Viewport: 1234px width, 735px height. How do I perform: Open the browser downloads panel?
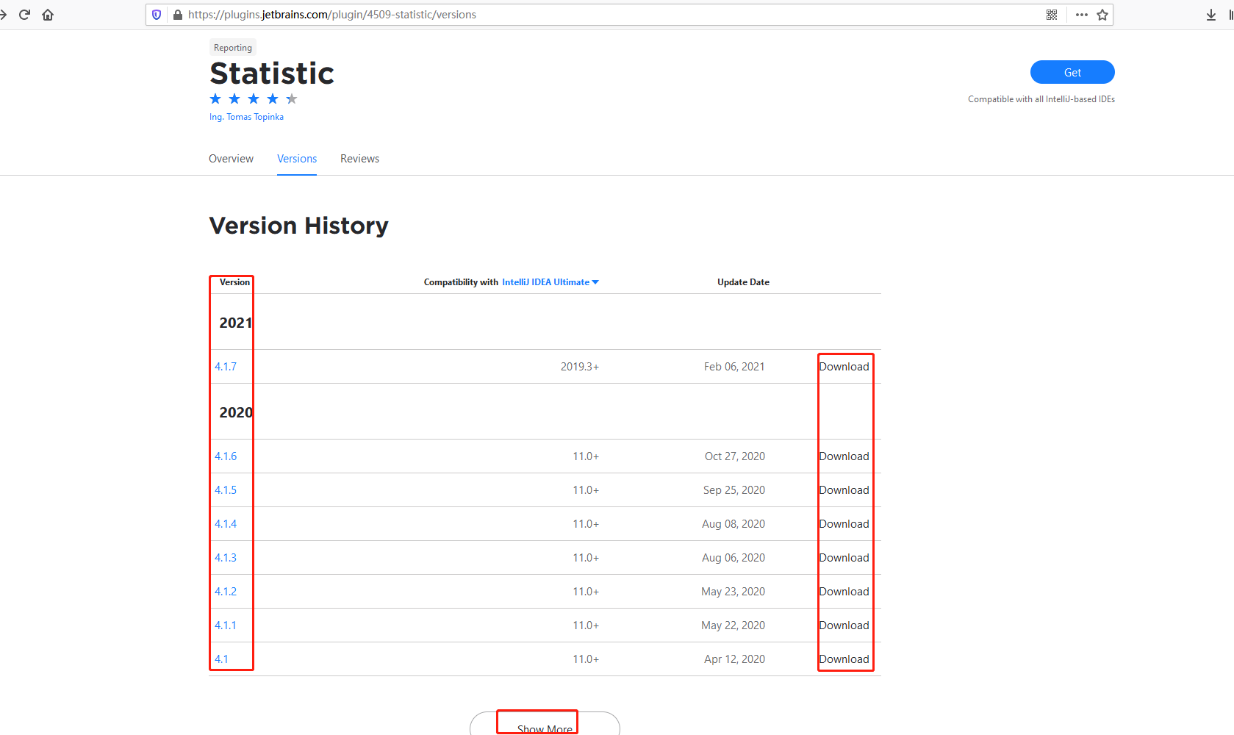click(1211, 15)
